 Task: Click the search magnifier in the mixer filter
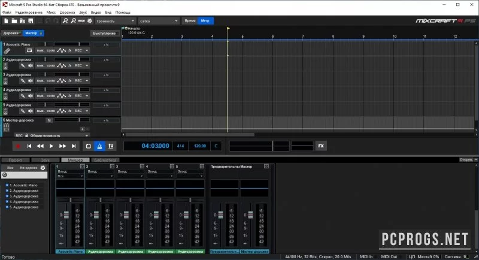tap(5, 175)
